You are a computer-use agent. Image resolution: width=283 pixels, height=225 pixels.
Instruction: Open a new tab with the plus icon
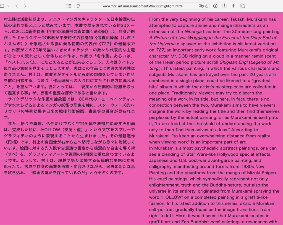coord(233,6)
